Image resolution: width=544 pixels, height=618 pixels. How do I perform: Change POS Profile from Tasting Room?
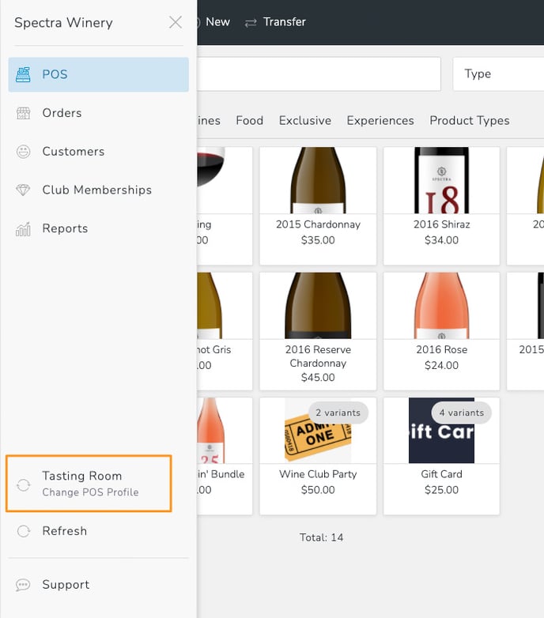coord(89,484)
